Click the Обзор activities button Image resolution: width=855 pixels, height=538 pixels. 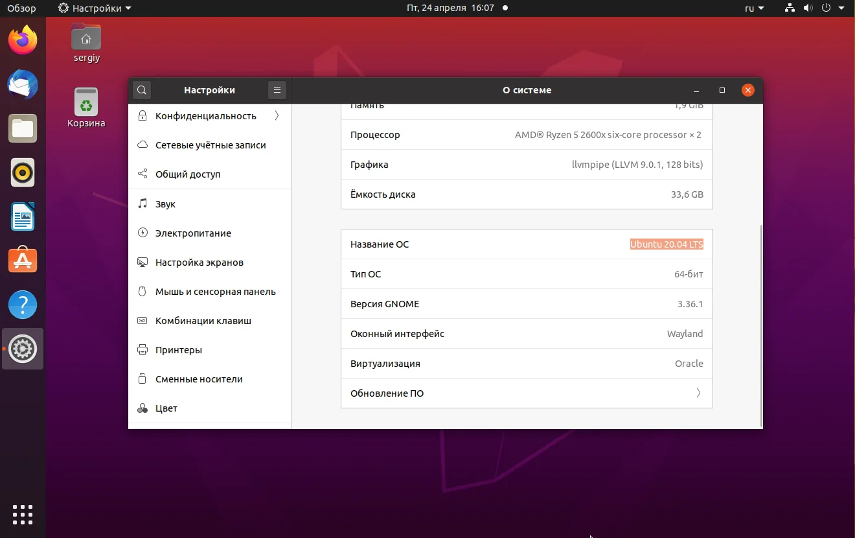click(21, 8)
